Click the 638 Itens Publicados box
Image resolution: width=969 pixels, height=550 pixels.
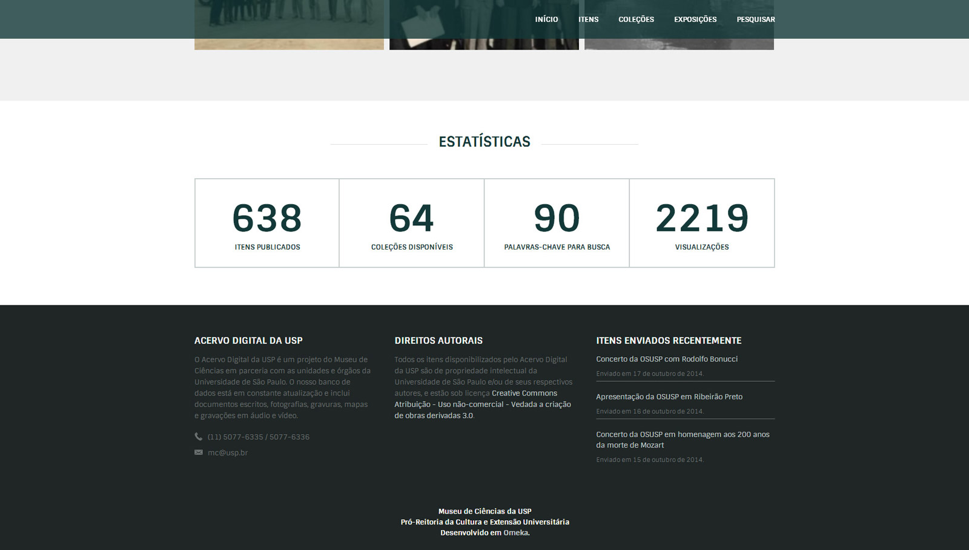click(x=267, y=223)
